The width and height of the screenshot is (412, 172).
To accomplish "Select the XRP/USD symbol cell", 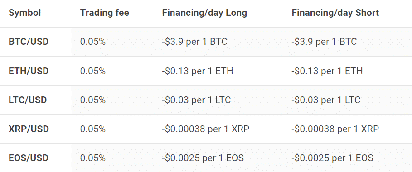I will pos(29,129).
